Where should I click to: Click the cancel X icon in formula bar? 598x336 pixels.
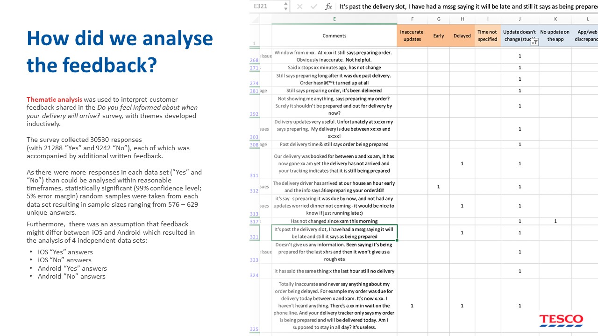pos(299,7)
